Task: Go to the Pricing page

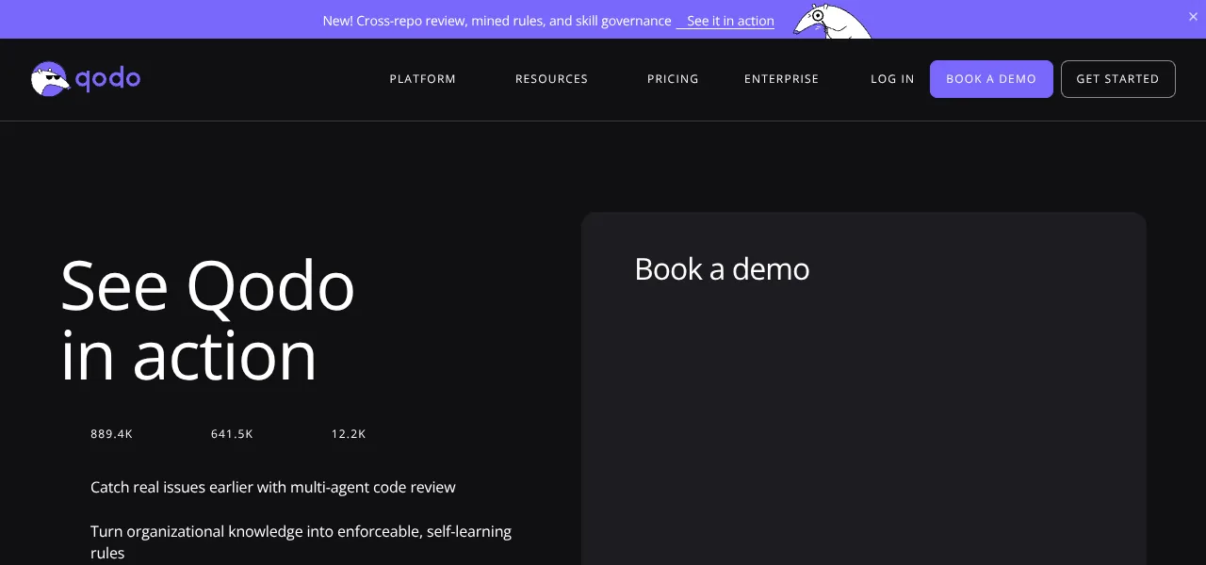Action: [673, 79]
